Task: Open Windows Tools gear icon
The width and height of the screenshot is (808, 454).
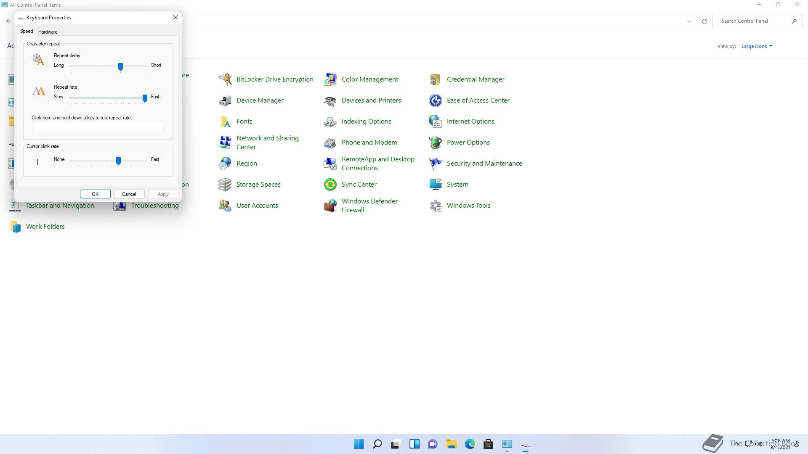Action: [436, 205]
